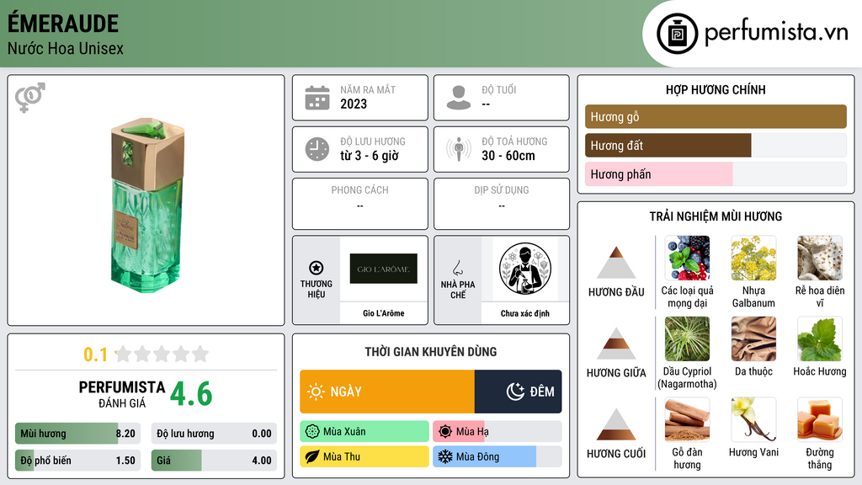Viewport: 862px width, 485px height.
Task: Click the Hương đầu pyramid icon
Action: [x=616, y=263]
